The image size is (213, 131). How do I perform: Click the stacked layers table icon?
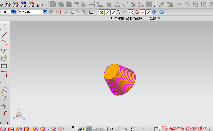61,4
